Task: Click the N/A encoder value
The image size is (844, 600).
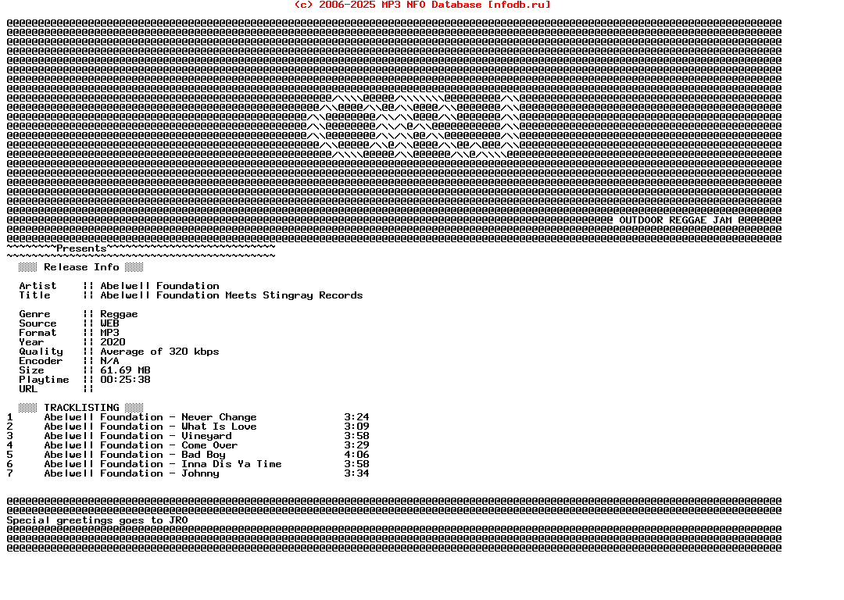Action: click(x=109, y=361)
